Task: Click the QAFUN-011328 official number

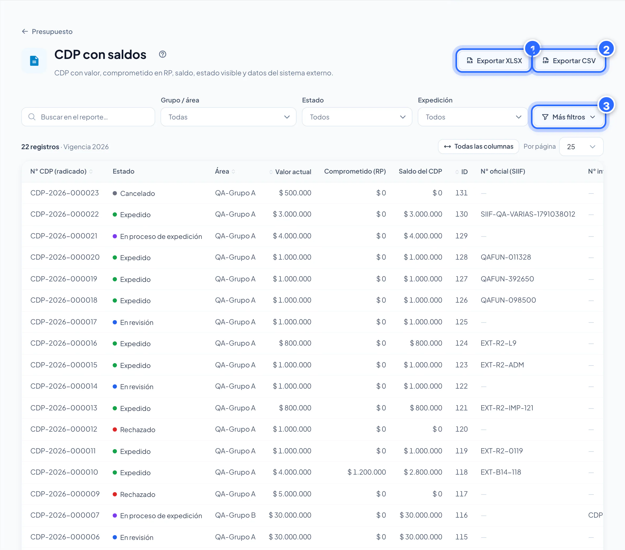Action: tap(506, 257)
